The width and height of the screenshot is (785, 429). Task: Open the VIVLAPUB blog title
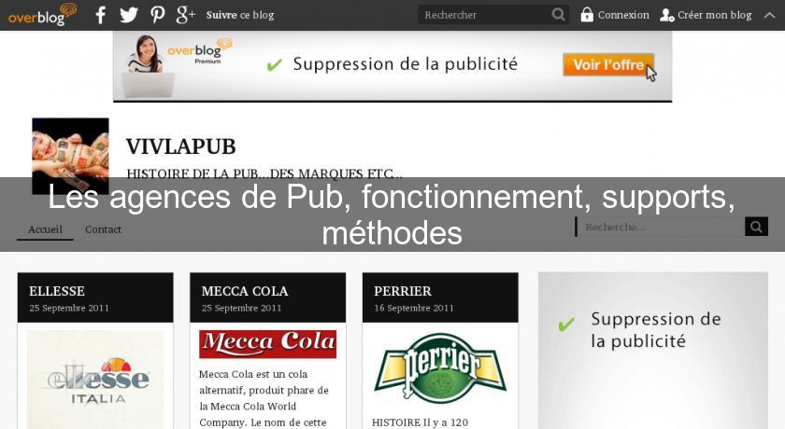click(180, 146)
